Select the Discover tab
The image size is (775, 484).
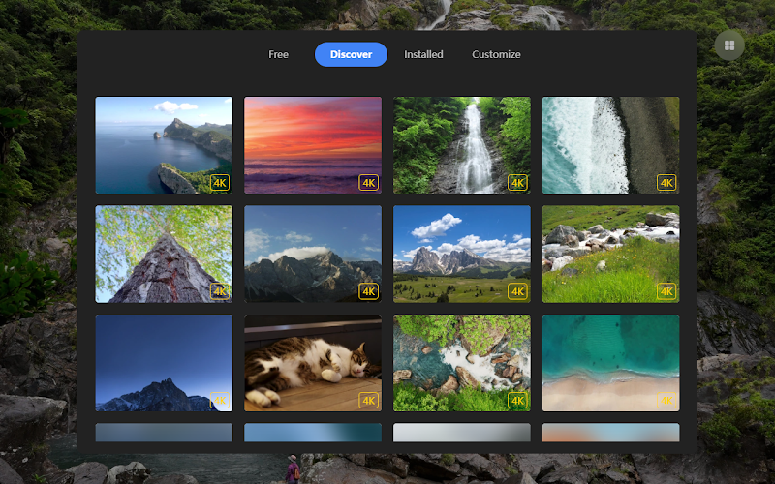[351, 54]
